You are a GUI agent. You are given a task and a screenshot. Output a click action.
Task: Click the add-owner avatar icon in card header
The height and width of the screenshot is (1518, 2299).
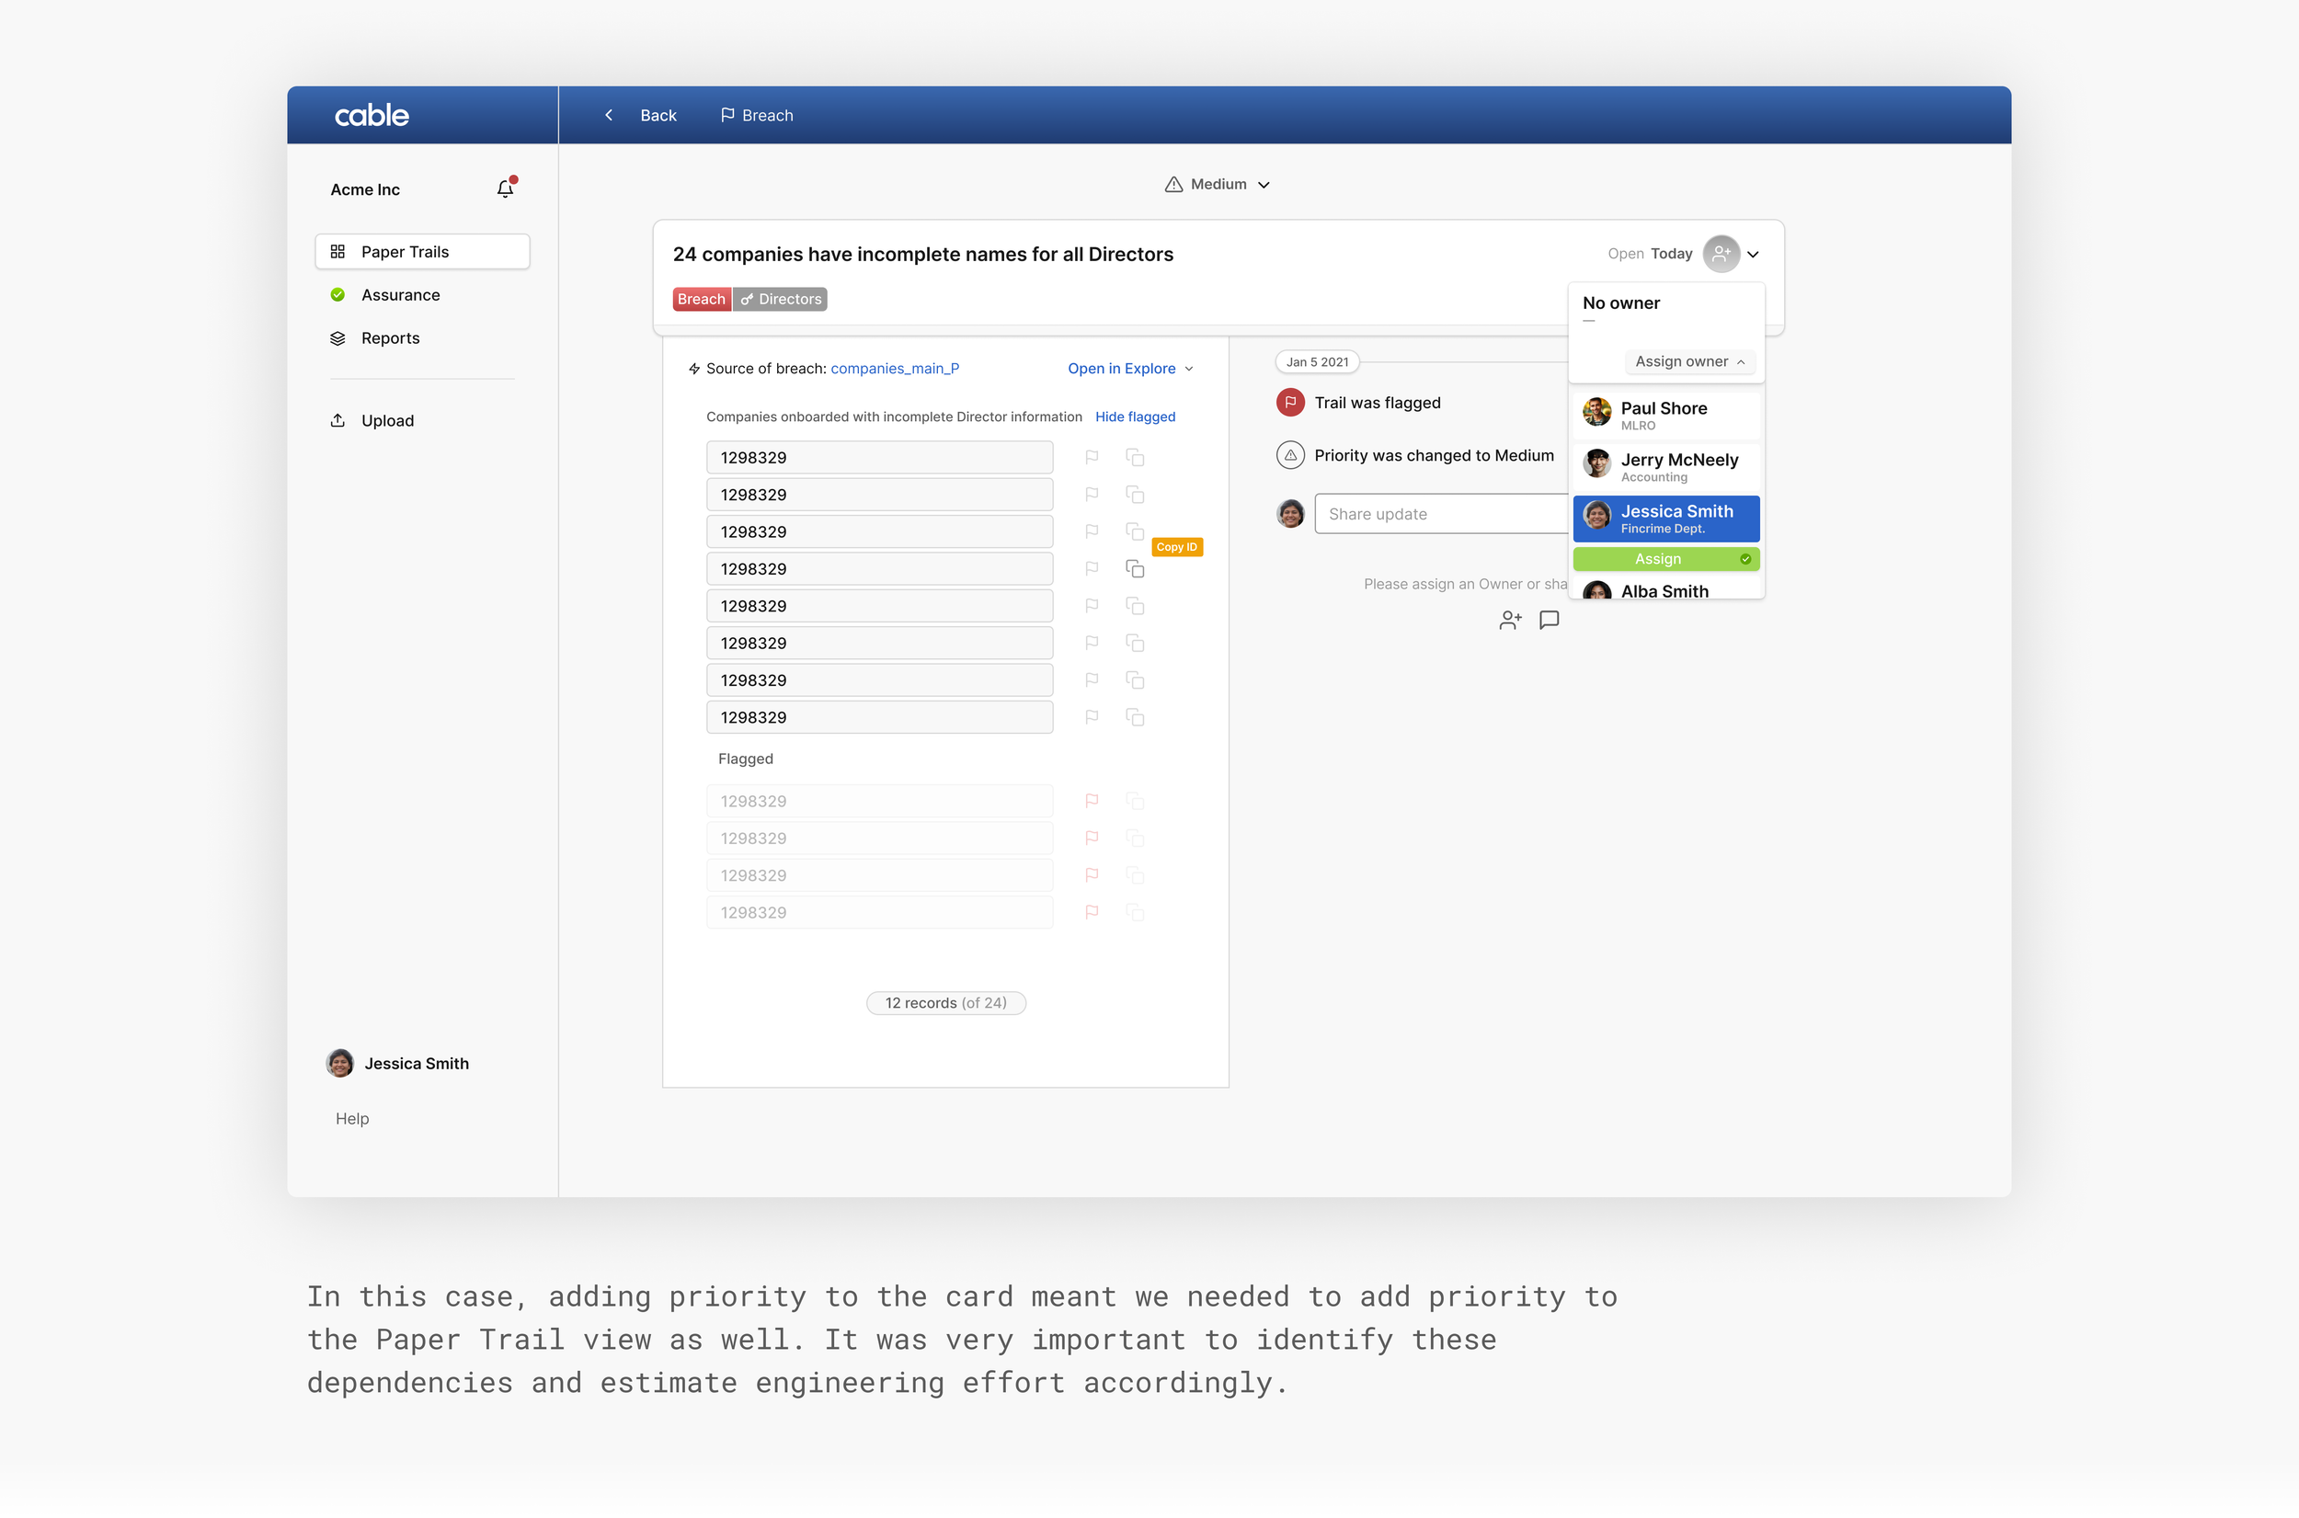[x=1721, y=254]
